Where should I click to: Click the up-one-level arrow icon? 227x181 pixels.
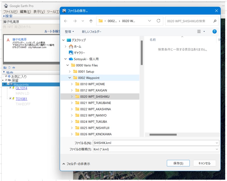pos(91,21)
